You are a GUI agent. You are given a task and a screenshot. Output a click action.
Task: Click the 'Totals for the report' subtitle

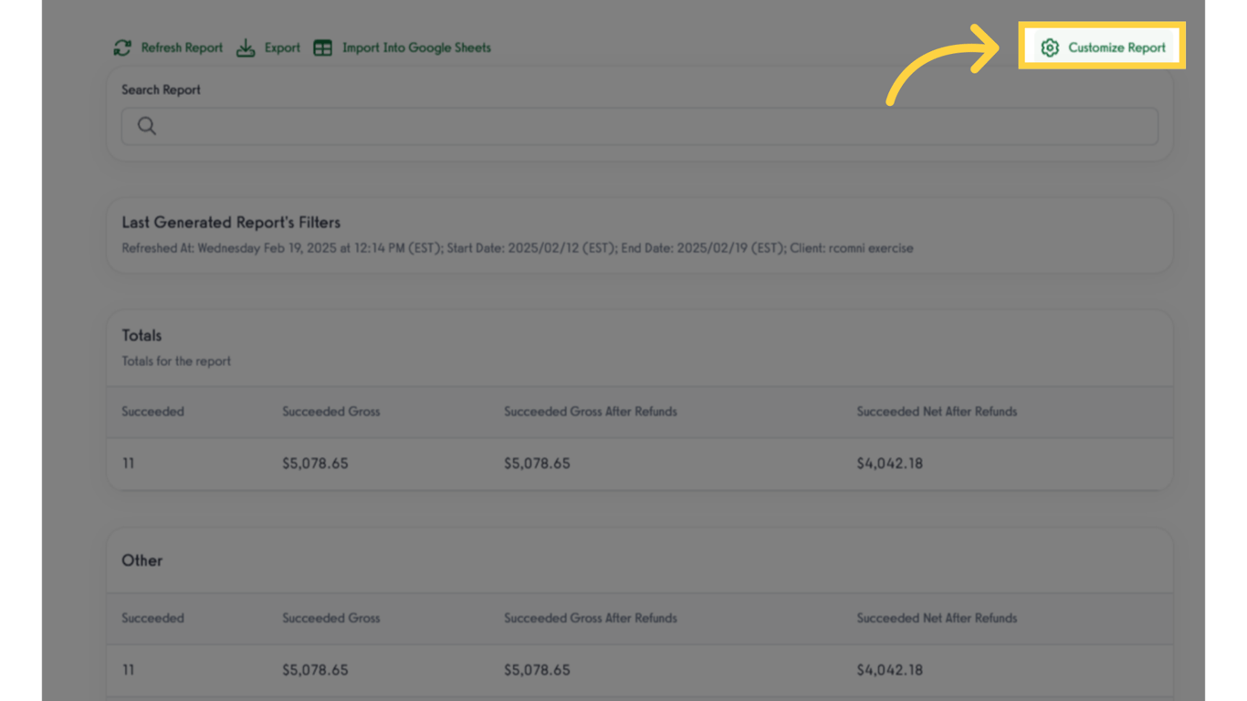point(176,361)
